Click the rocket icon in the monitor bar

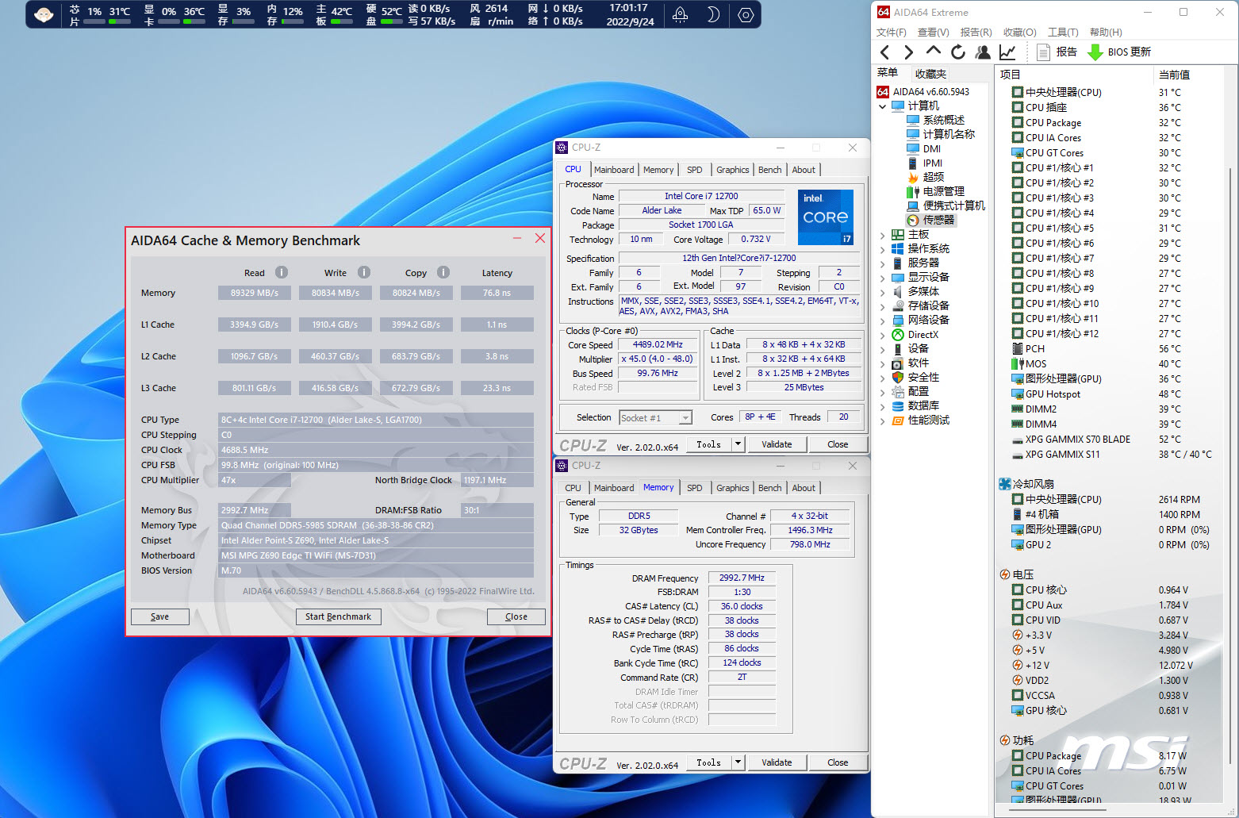coord(680,14)
